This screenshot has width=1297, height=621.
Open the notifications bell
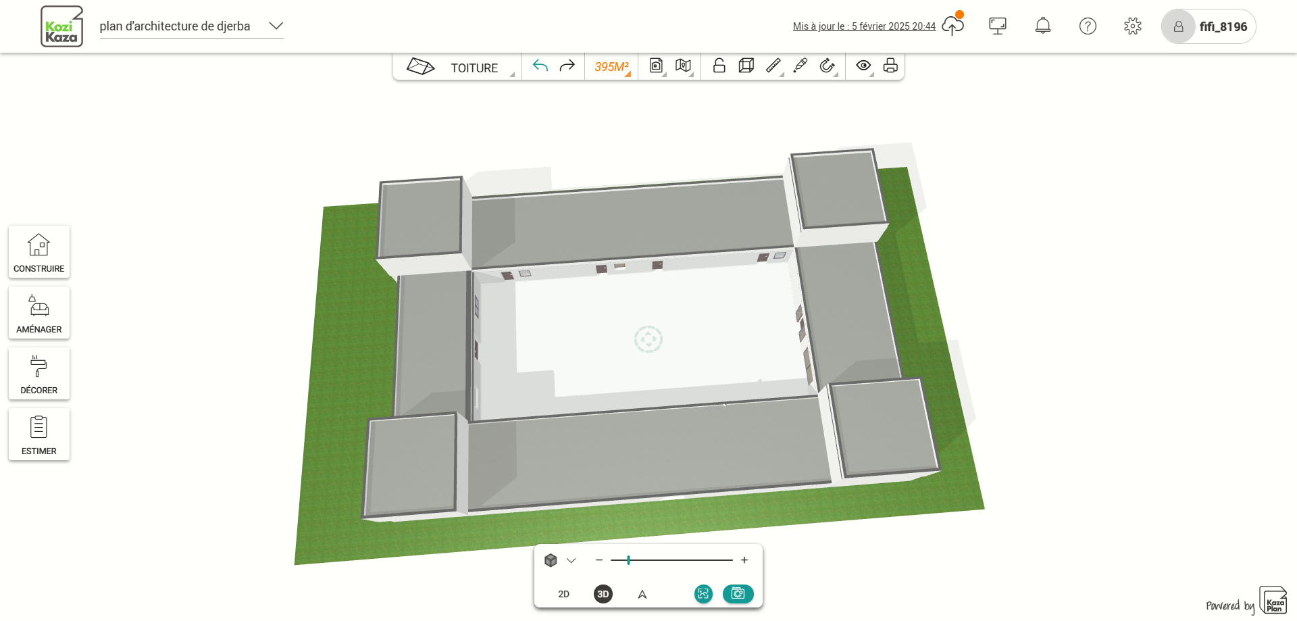click(x=1042, y=26)
